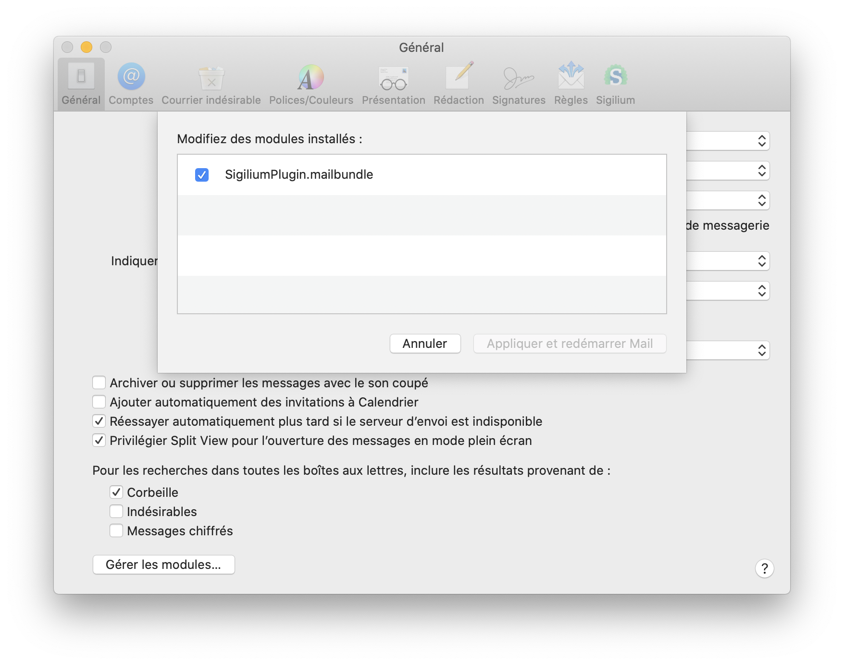This screenshot has width=844, height=665.
Task: Click Gérer les modules button
Action: pos(163,565)
